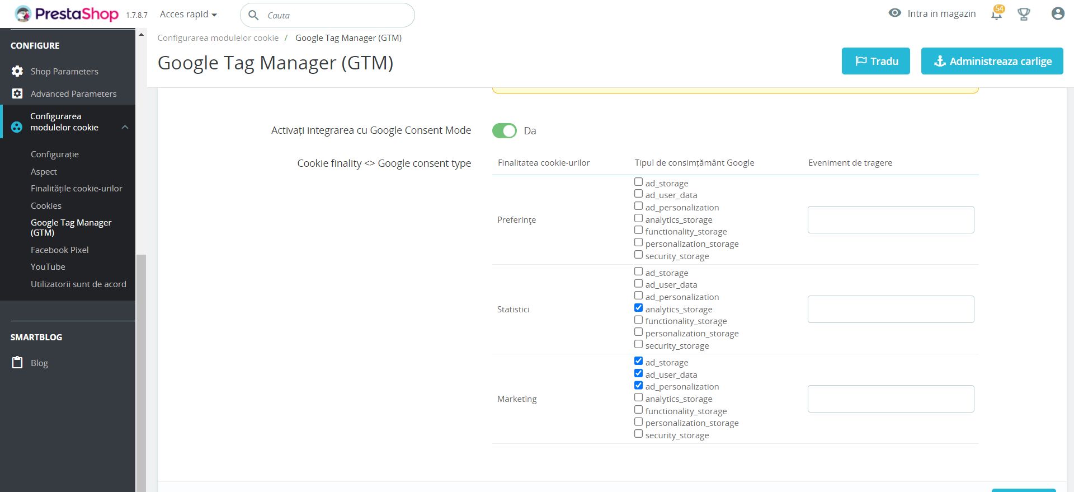Image resolution: width=1074 pixels, height=492 pixels.
Task: Focus the Marketing trigger event input field
Action: pos(891,399)
